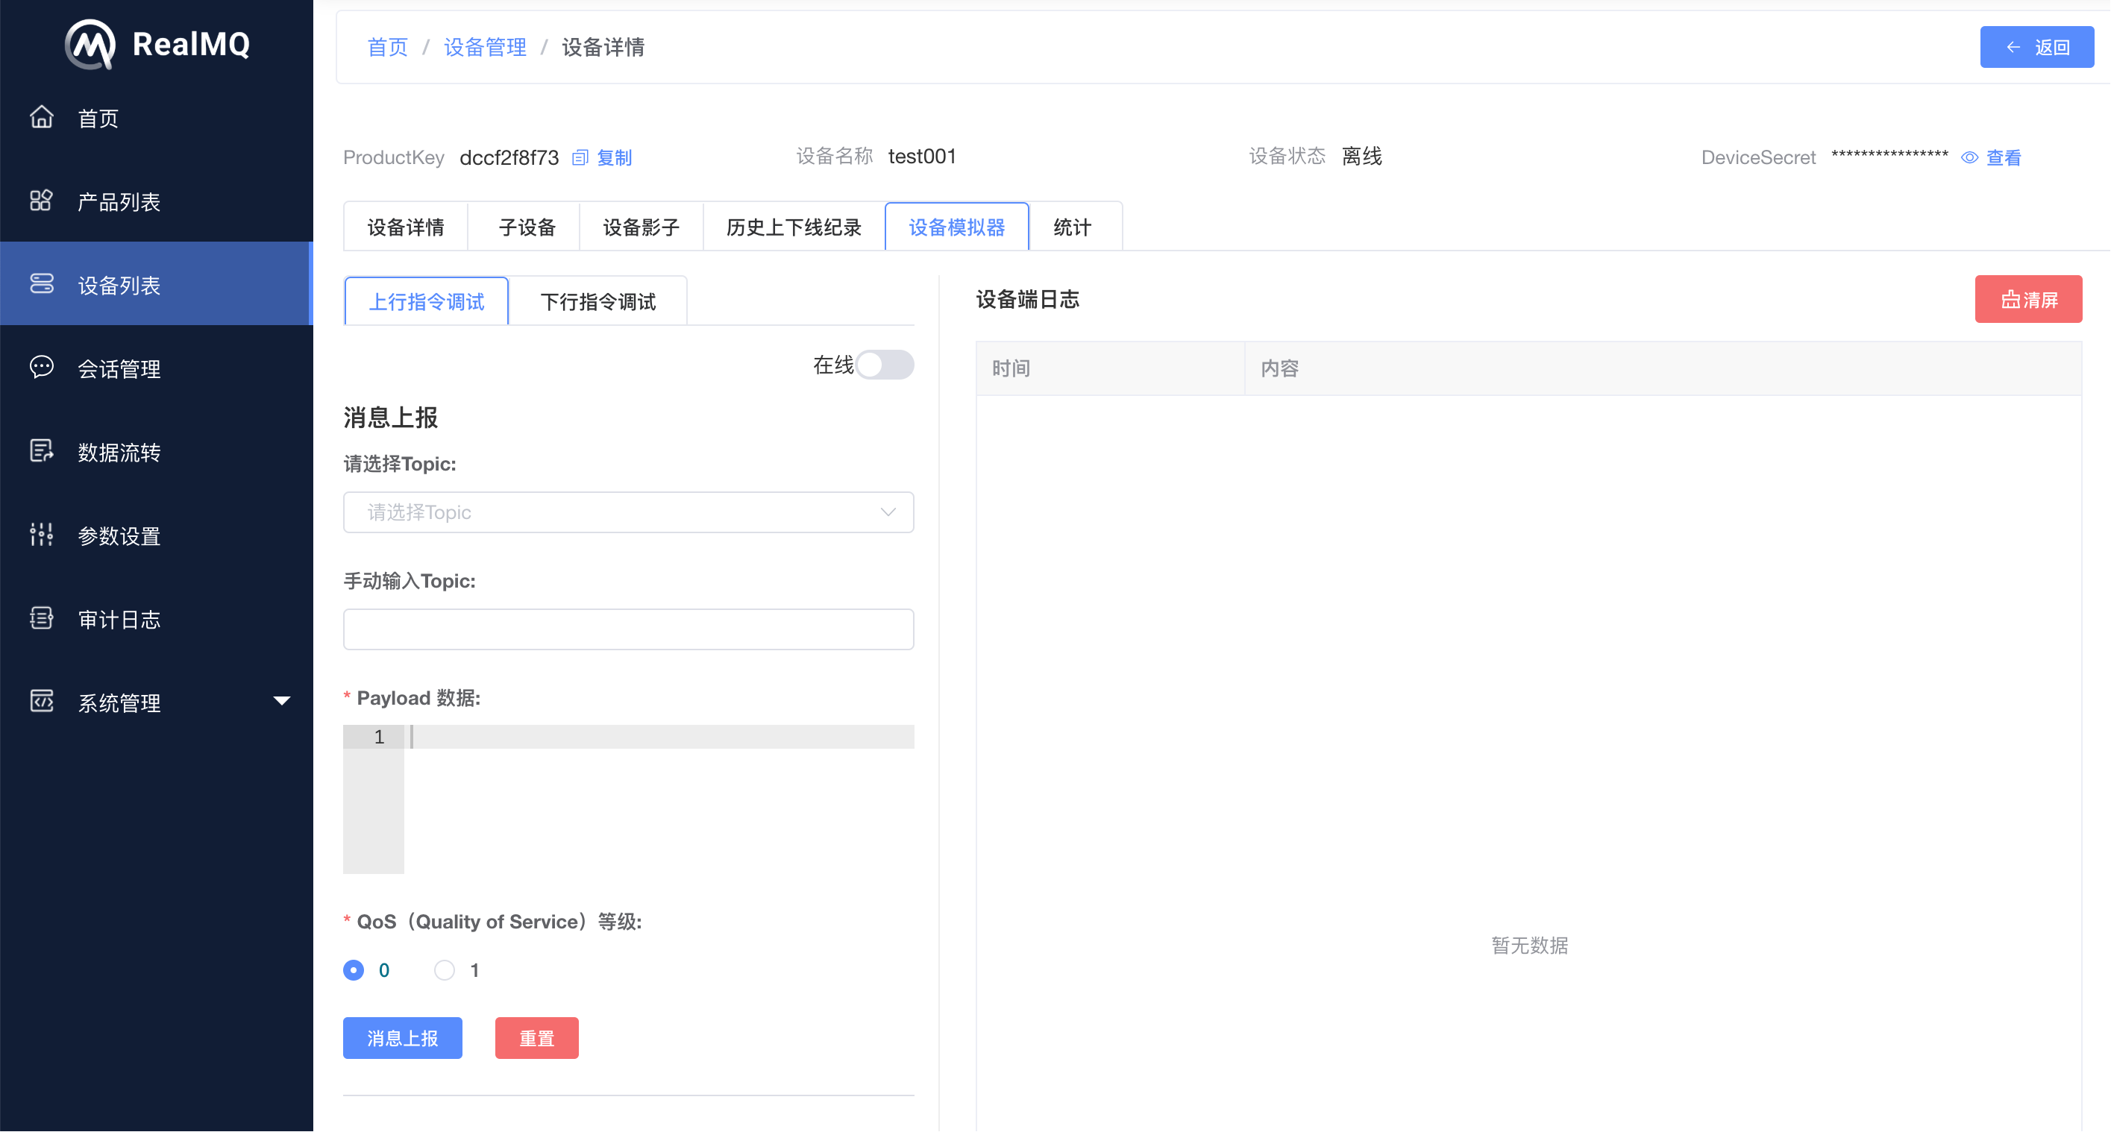The height and width of the screenshot is (1132, 2111).
Task: Click the 清屏 clear log button
Action: point(2028,299)
